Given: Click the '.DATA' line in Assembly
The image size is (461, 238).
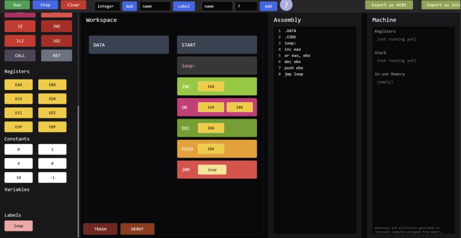Looking at the screenshot, I should [290, 31].
